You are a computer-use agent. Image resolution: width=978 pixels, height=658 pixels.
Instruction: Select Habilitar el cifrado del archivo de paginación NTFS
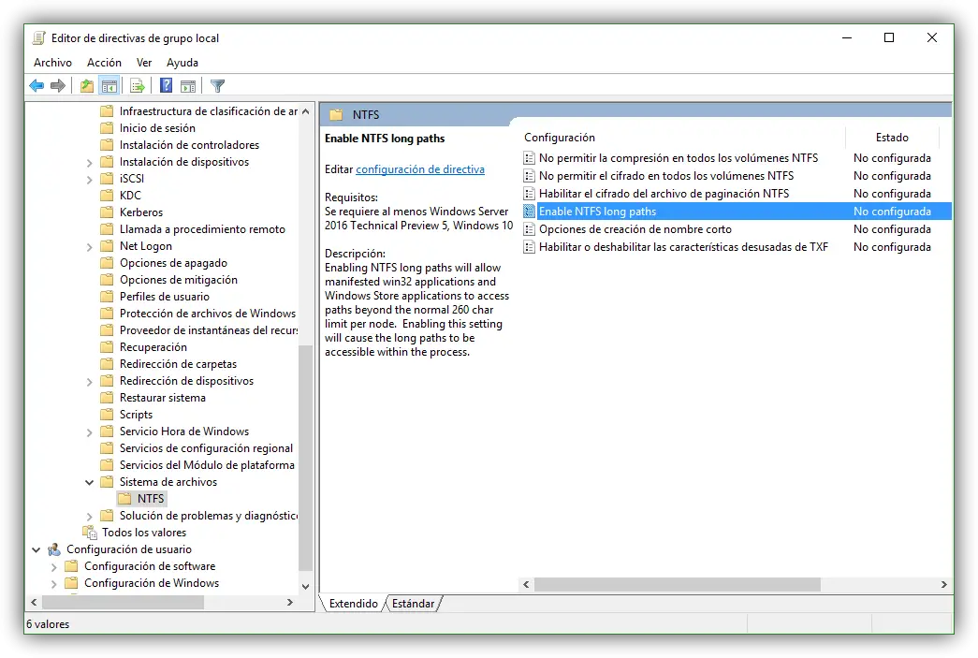[x=664, y=194]
